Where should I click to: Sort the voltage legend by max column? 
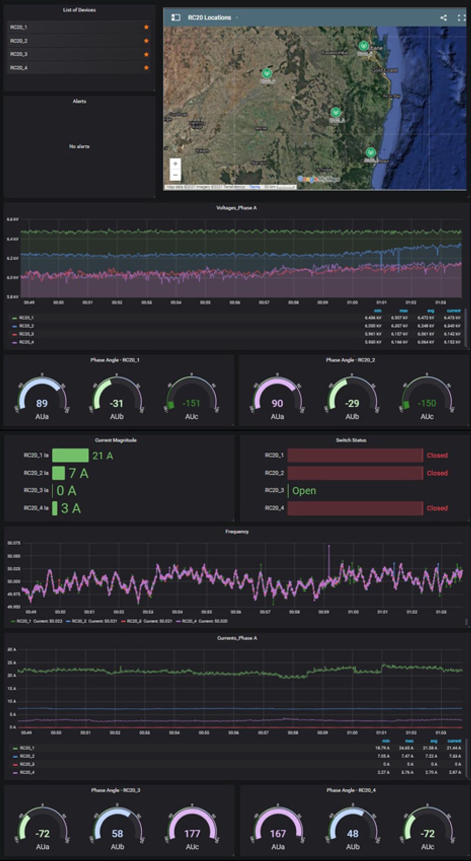coord(404,311)
